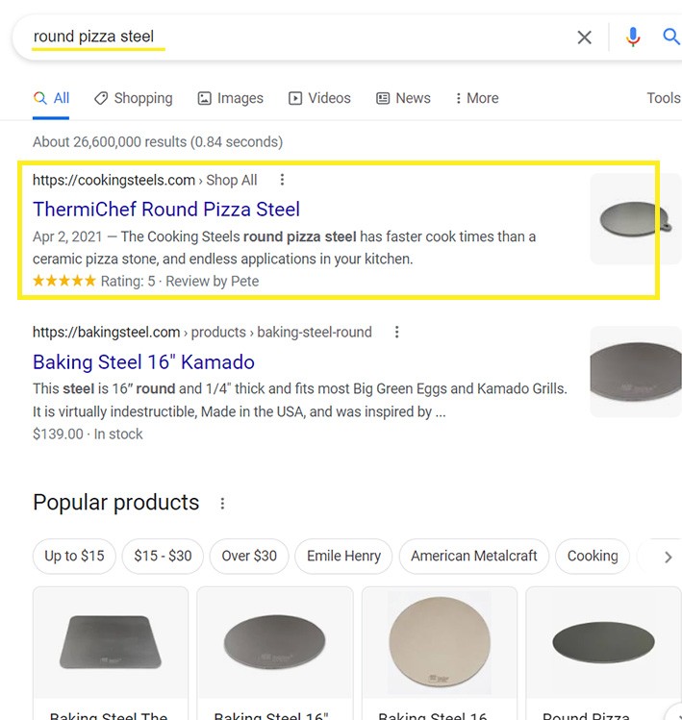Click the voice search microphone icon

(x=632, y=37)
